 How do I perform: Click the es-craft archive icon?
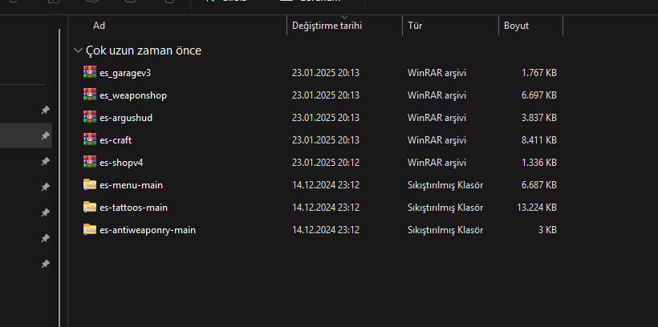(90, 140)
